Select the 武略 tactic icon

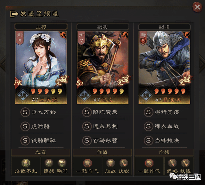(172, 163)
